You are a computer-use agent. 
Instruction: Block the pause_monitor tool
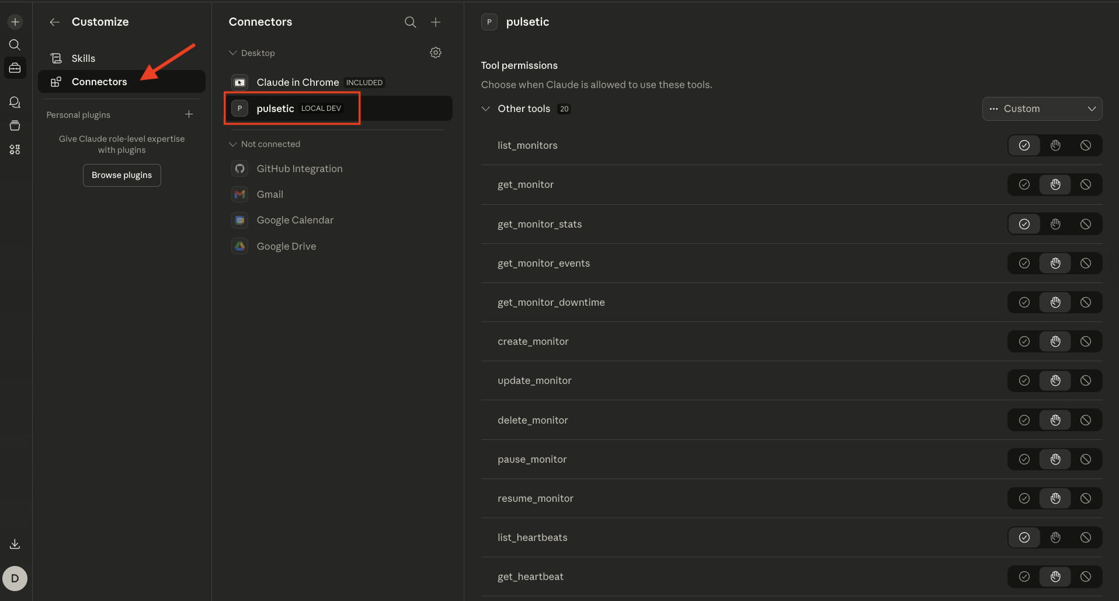click(1086, 459)
